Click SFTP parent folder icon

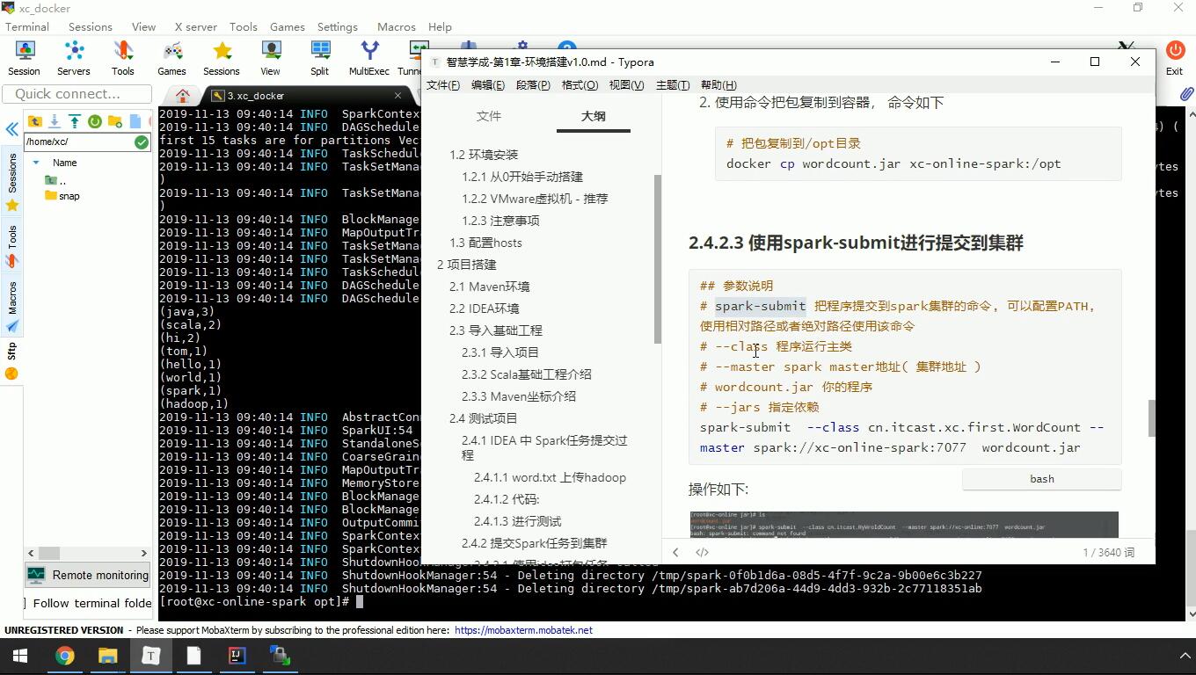[35, 121]
